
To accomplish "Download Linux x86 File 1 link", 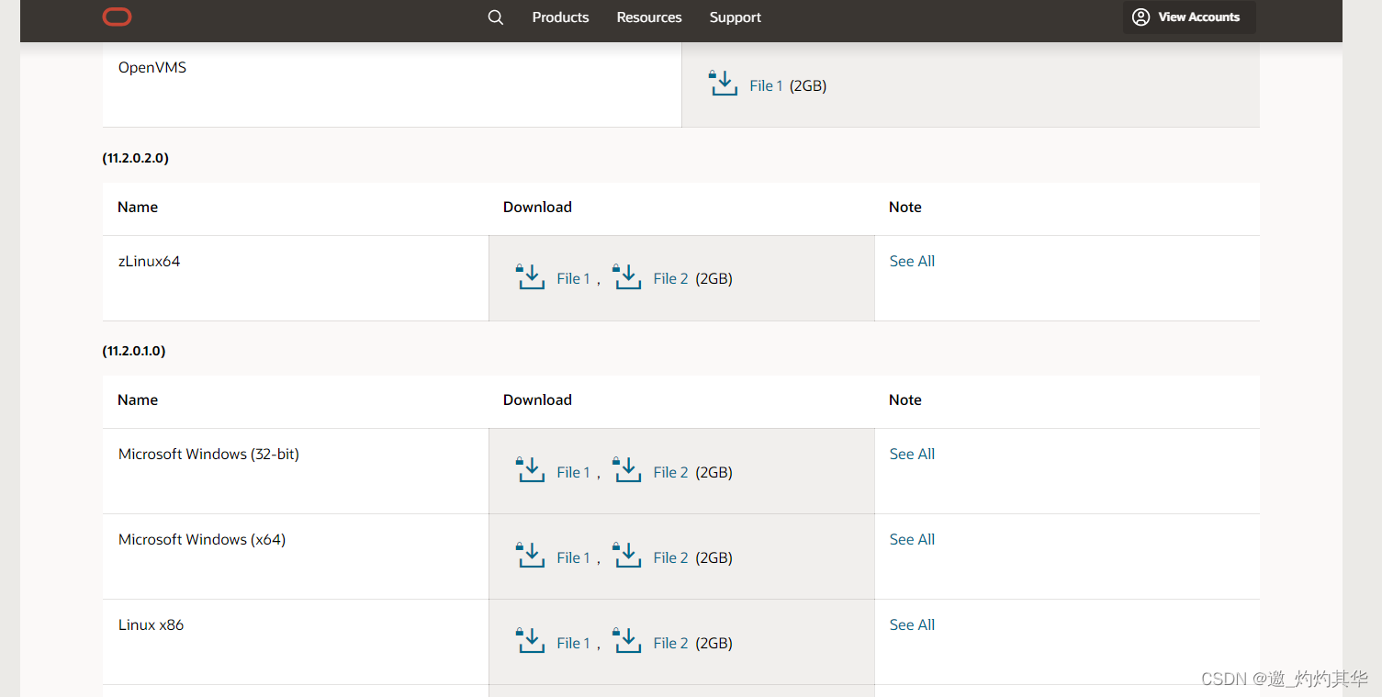I will (573, 644).
